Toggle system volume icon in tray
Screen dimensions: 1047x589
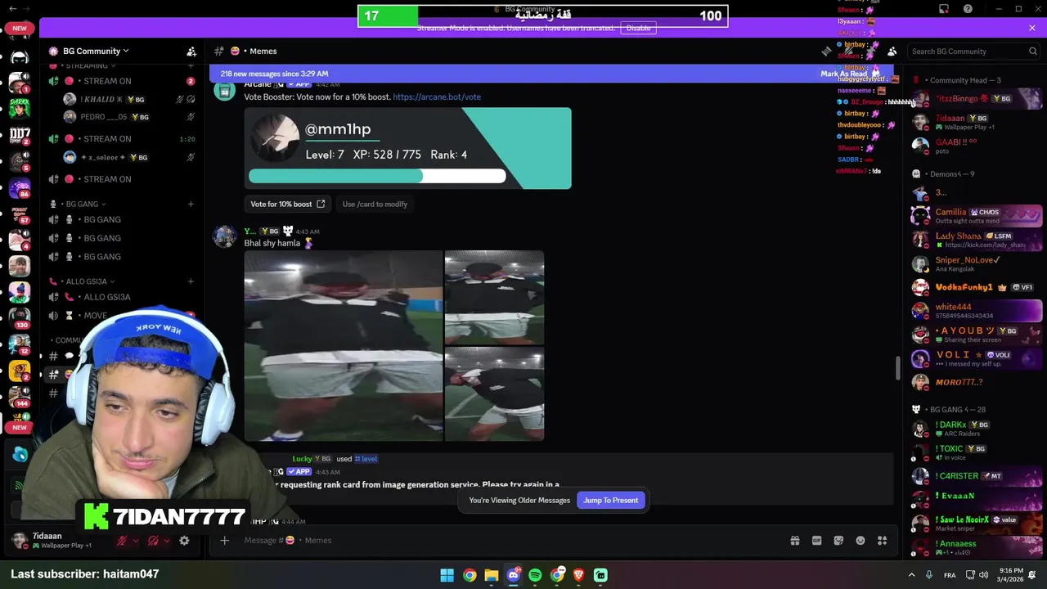coord(983,575)
